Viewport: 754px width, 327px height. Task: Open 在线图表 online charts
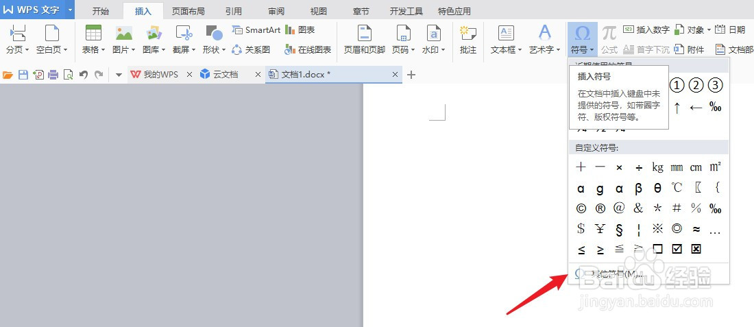(308, 49)
